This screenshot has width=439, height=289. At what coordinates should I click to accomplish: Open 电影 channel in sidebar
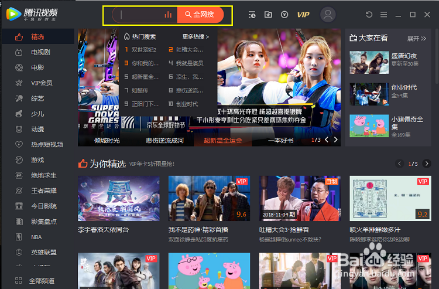pyautogui.click(x=38, y=67)
